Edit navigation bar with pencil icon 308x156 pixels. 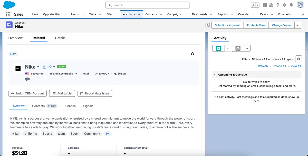coord(303,15)
